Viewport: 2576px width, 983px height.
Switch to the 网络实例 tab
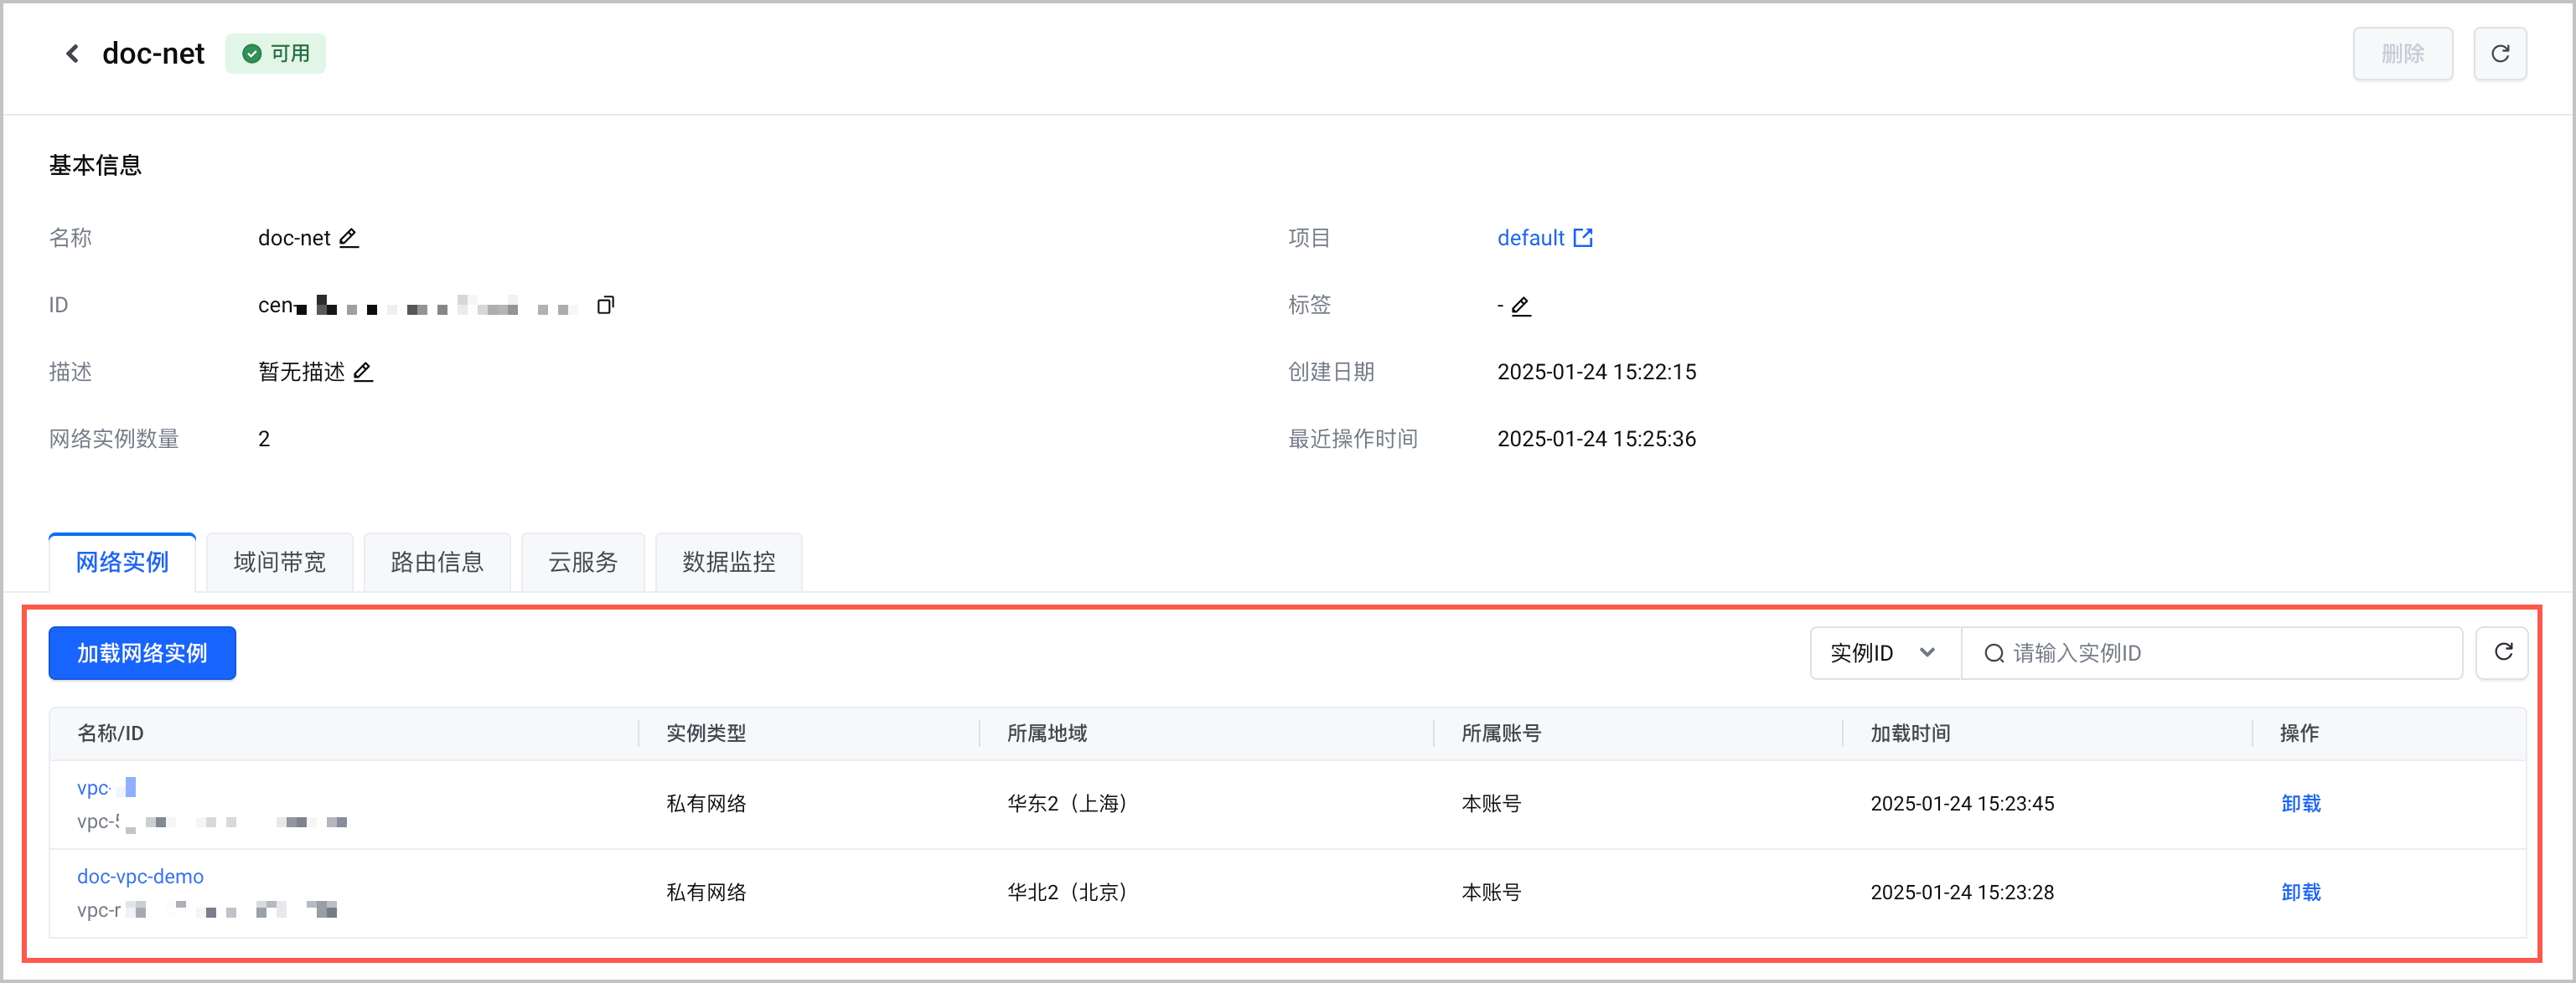click(122, 563)
